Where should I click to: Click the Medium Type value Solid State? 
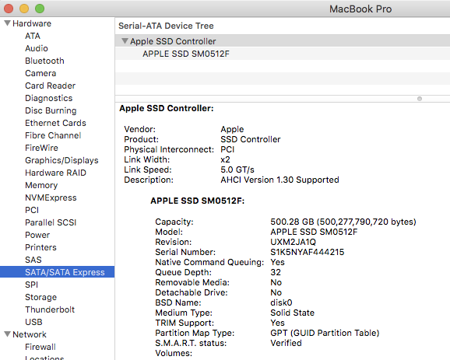[x=292, y=313]
